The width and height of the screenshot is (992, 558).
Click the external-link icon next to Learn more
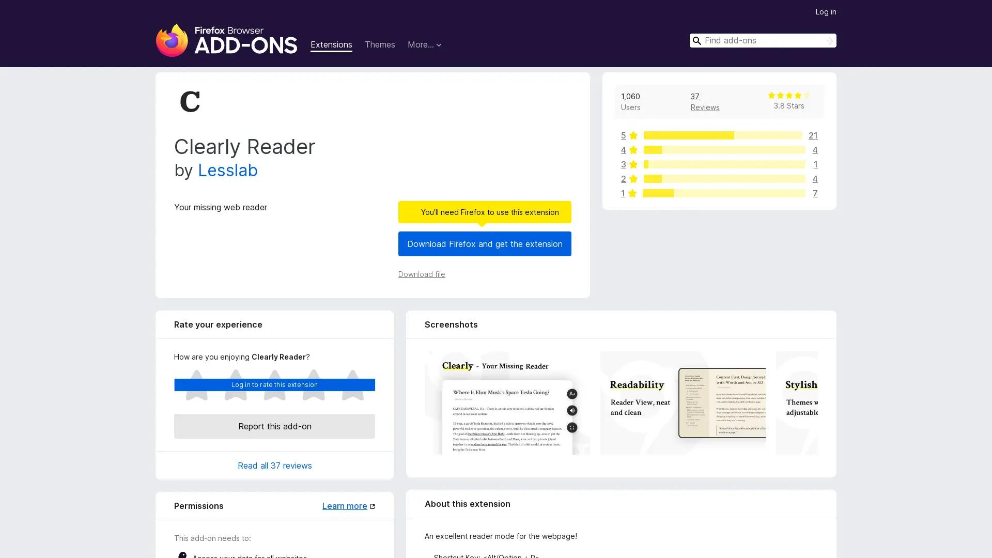[x=373, y=506]
